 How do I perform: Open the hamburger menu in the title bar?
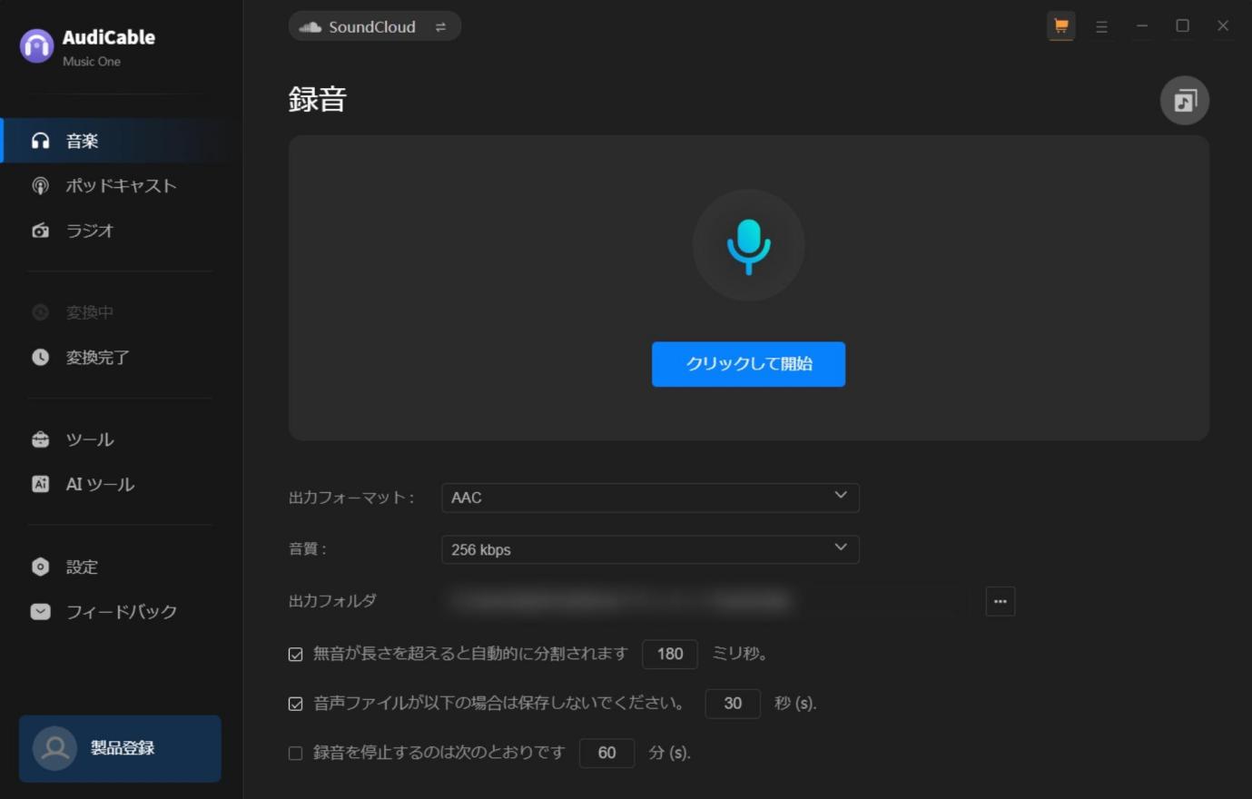tap(1101, 26)
